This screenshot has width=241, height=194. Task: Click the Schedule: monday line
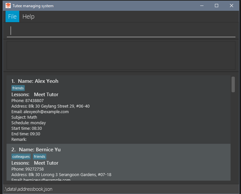(x=28, y=123)
